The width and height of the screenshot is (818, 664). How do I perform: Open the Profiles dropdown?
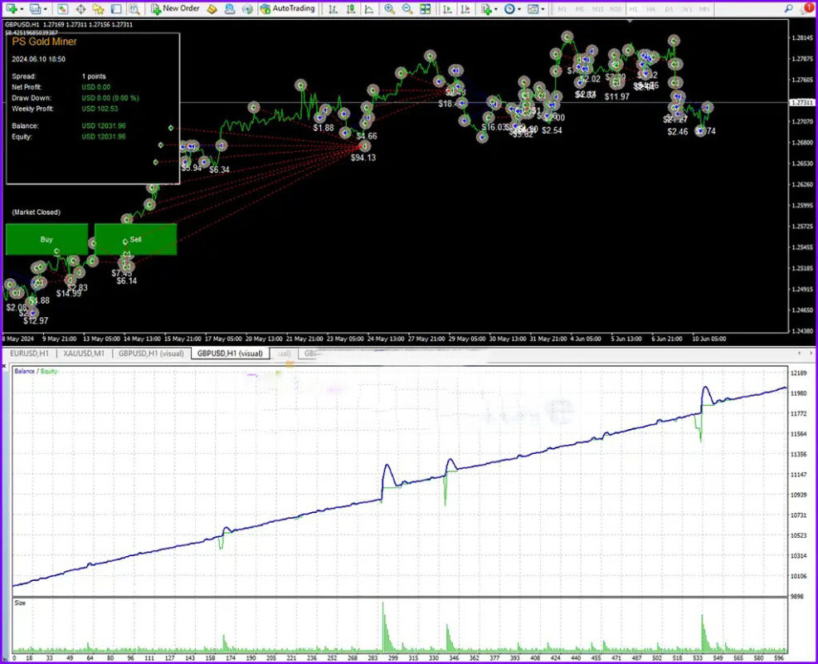[45, 8]
